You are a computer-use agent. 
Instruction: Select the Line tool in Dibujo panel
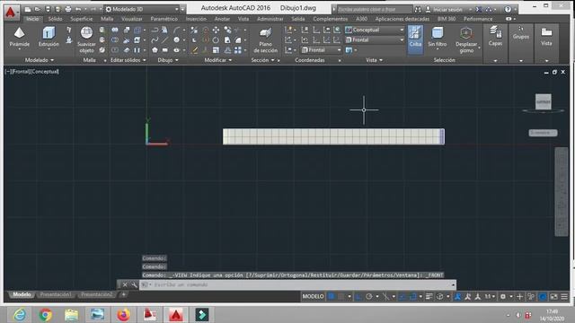pyautogui.click(x=165, y=39)
